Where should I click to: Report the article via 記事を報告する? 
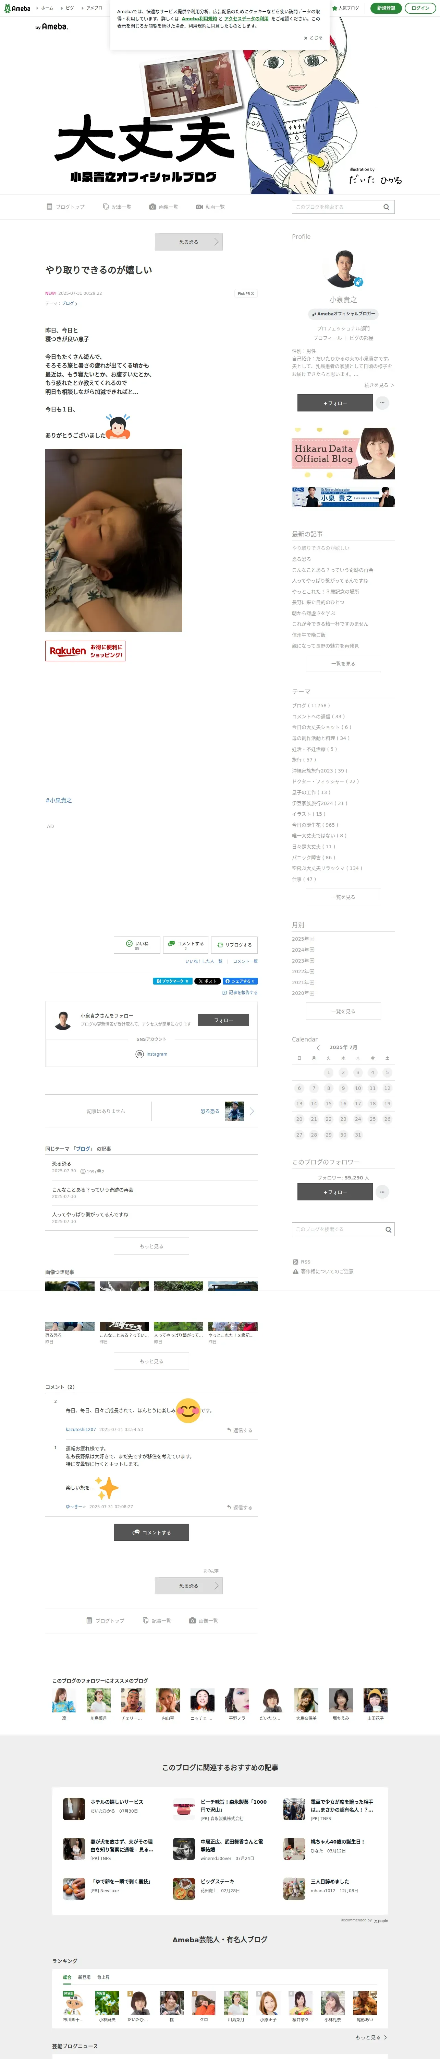(x=240, y=992)
